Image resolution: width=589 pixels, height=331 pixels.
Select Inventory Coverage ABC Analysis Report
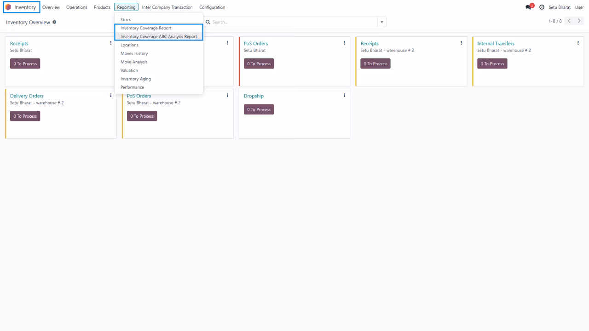(159, 36)
